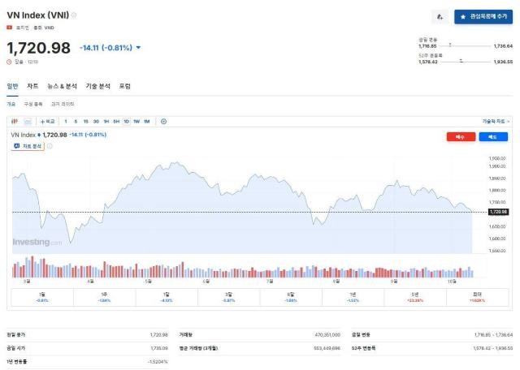Select the candlestick chart type icon

[x=15, y=122]
